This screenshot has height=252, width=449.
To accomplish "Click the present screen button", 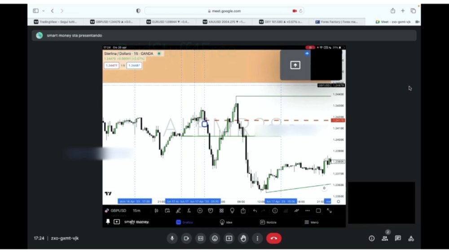I will [x=229, y=238].
